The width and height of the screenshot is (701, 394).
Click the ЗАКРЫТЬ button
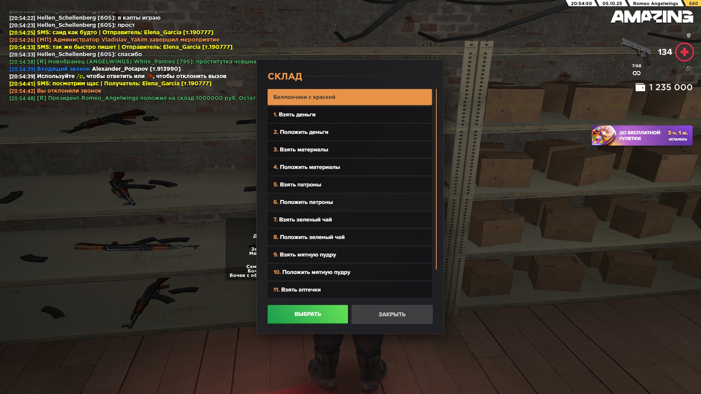(x=392, y=314)
